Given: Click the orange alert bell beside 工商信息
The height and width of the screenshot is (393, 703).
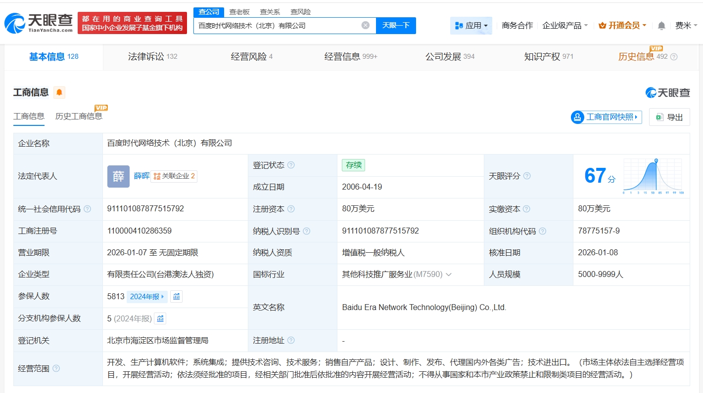Looking at the screenshot, I should click(59, 92).
